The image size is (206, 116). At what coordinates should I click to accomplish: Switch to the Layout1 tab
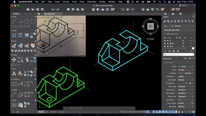(x=53, y=112)
